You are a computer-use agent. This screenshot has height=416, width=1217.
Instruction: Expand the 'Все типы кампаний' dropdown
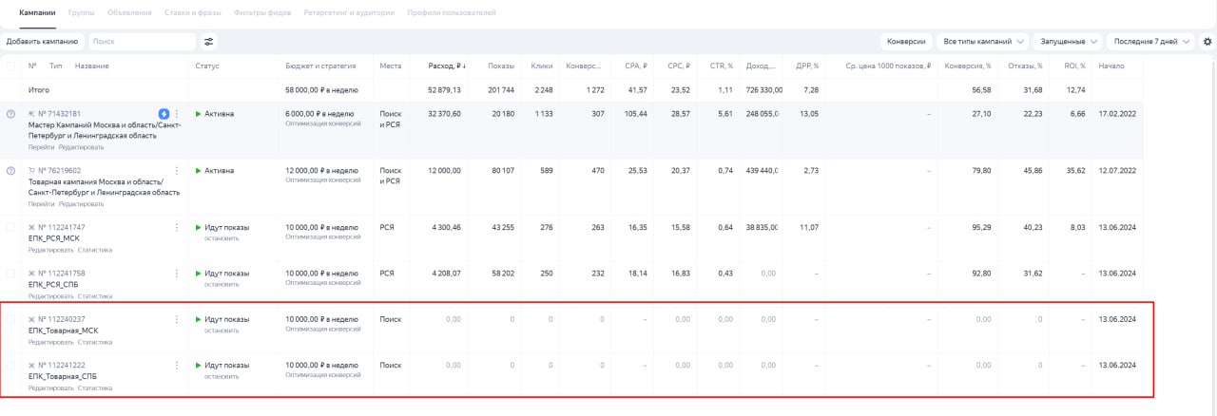[983, 42]
